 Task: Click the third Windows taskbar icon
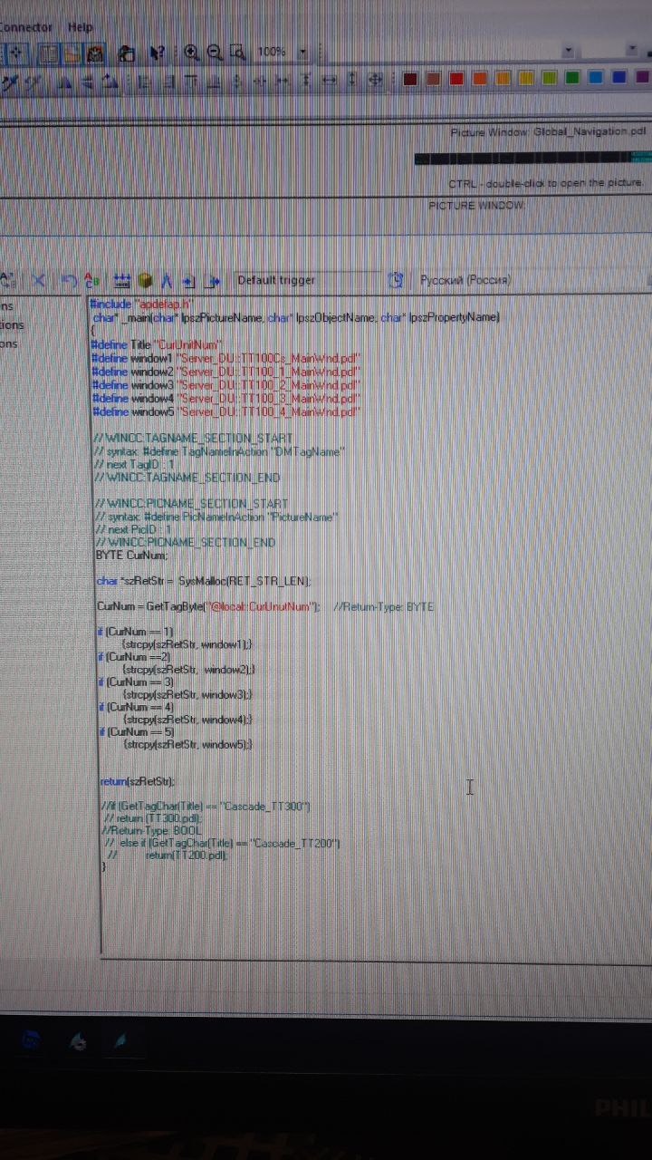click(x=120, y=1042)
